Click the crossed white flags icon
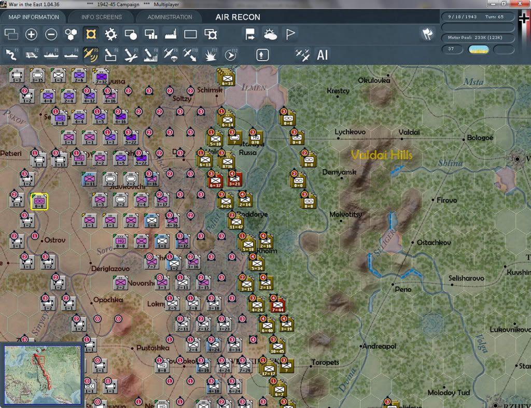Screen dimensions: 531x408 [427, 34]
